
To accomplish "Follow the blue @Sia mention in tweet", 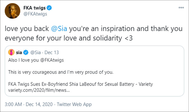I will point(54,29).
